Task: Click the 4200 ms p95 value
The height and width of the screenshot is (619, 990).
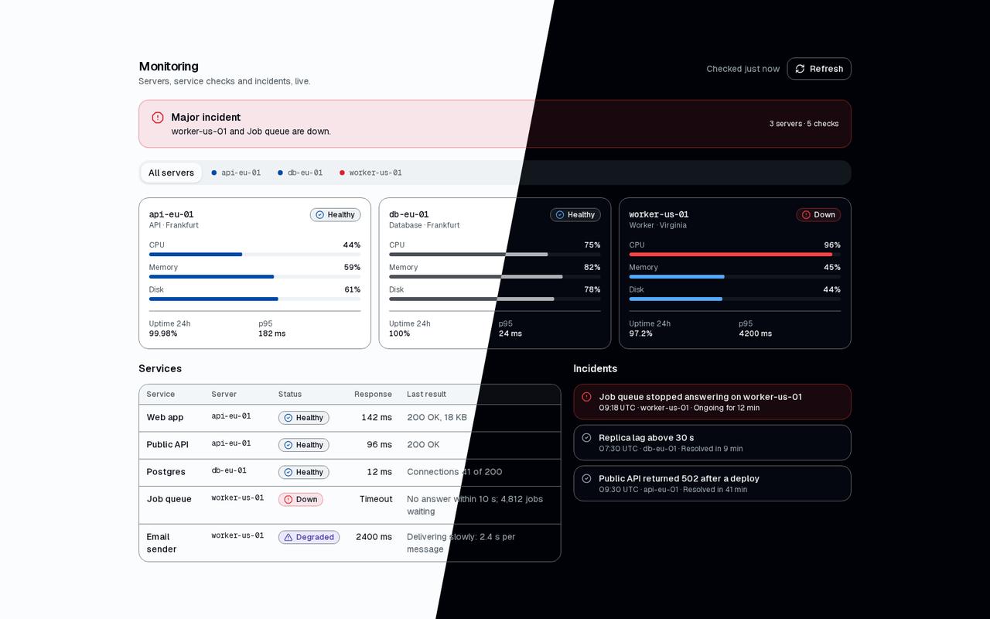Action: (x=755, y=333)
